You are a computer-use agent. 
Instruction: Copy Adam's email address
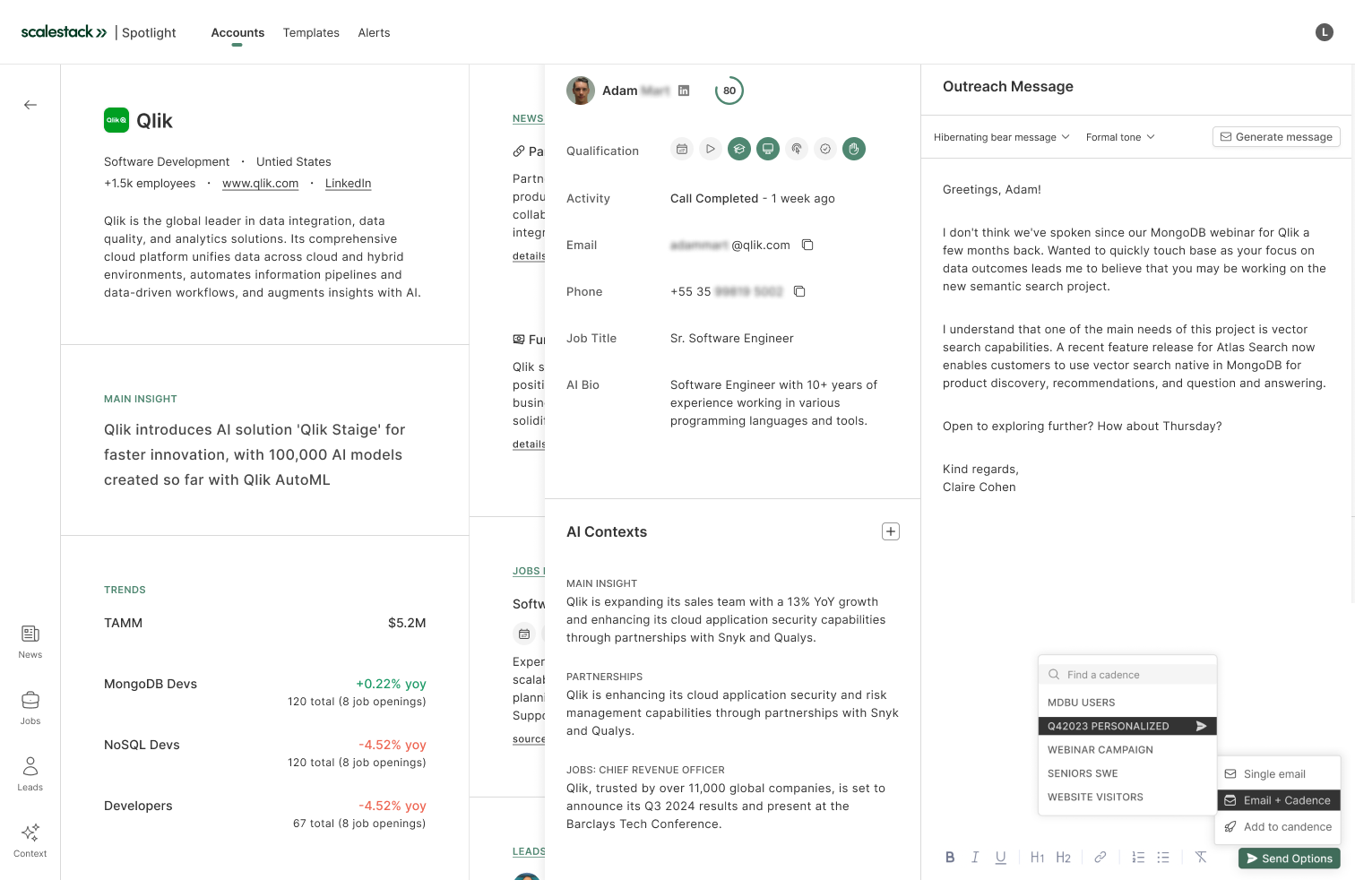[807, 245]
